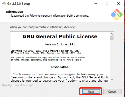Click the Git icon in the title bar
Screen dimensions: 125x97
click(4, 3)
